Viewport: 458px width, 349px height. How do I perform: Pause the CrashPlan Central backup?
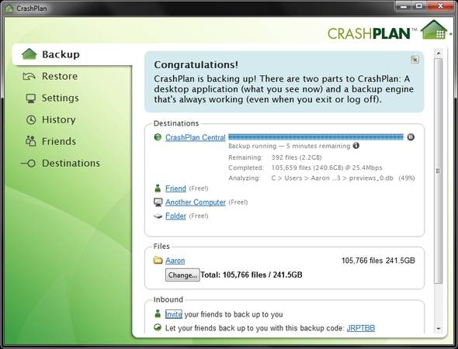pos(411,136)
